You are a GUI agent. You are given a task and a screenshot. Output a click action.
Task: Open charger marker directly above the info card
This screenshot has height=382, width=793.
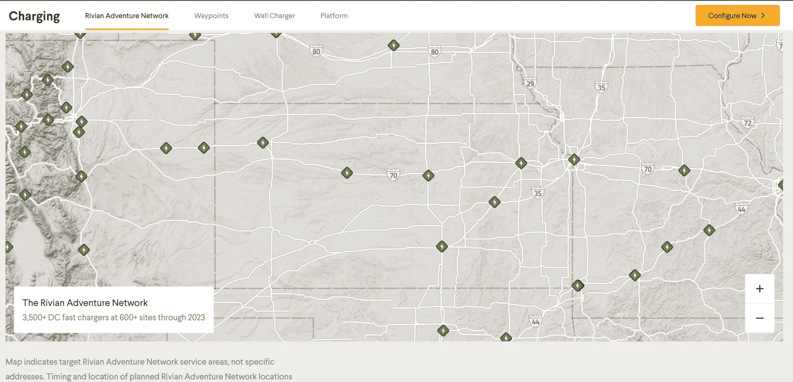(x=84, y=250)
